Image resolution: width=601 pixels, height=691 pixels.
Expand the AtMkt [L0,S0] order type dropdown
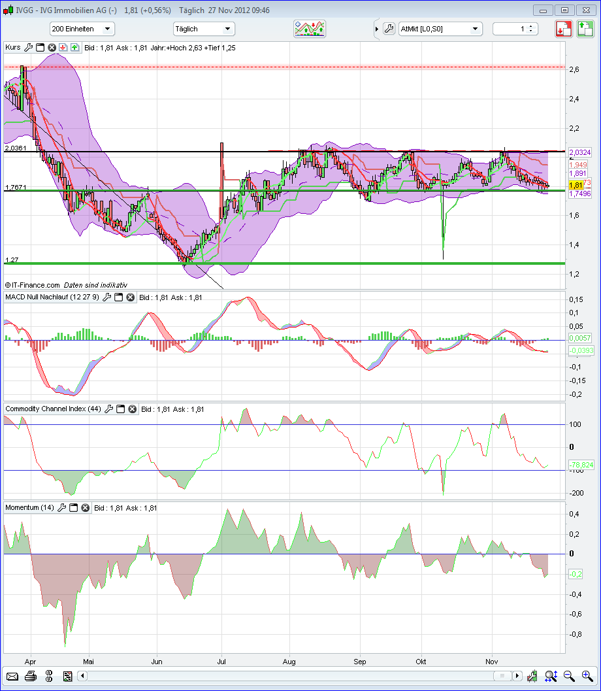[x=440, y=29]
